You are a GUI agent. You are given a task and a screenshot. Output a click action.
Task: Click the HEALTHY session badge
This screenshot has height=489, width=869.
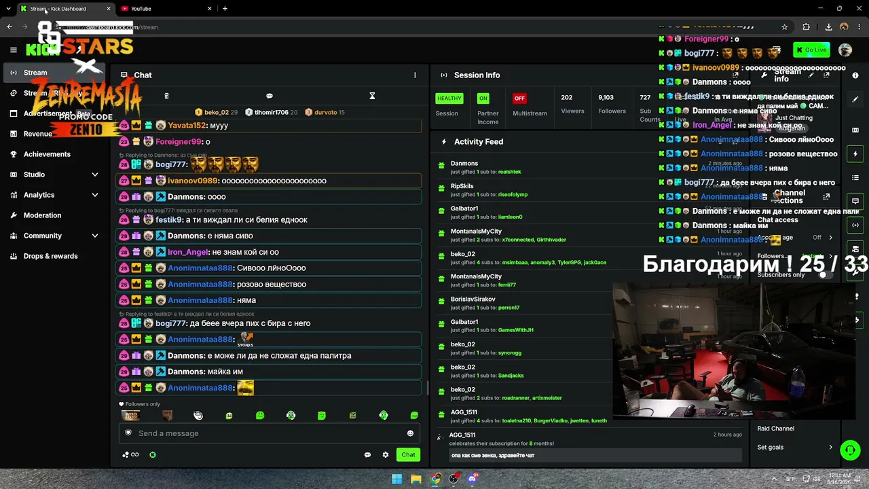click(x=449, y=98)
